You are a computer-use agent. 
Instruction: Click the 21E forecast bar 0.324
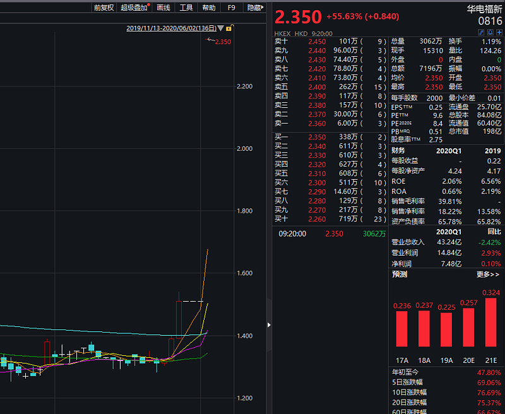coord(491,322)
